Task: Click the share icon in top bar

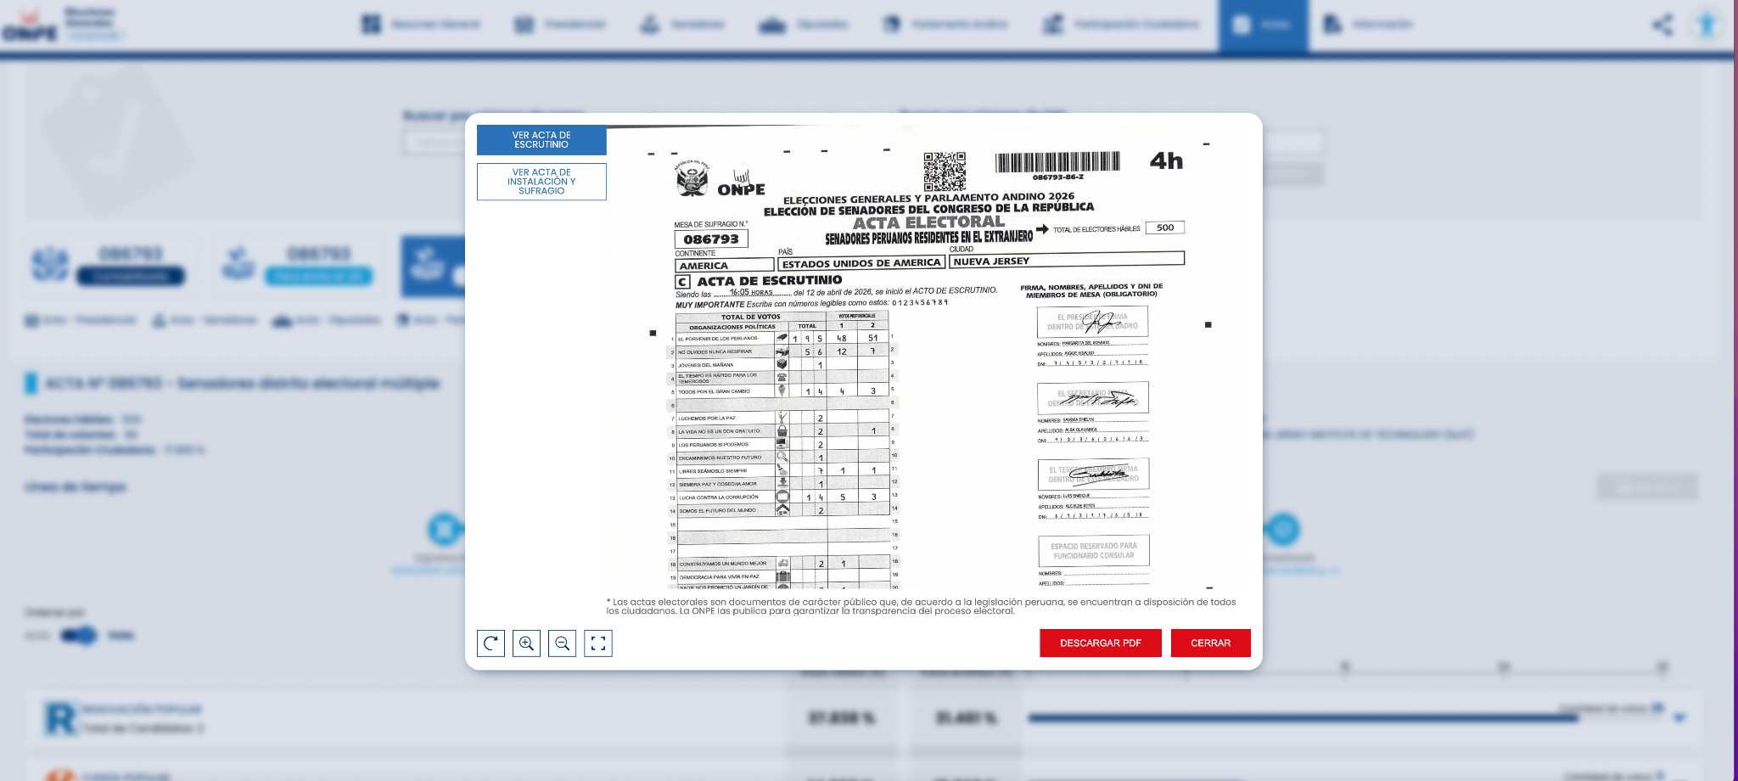Action: (1662, 25)
